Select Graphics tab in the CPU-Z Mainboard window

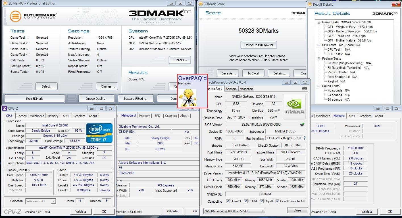[x=171, y=116]
